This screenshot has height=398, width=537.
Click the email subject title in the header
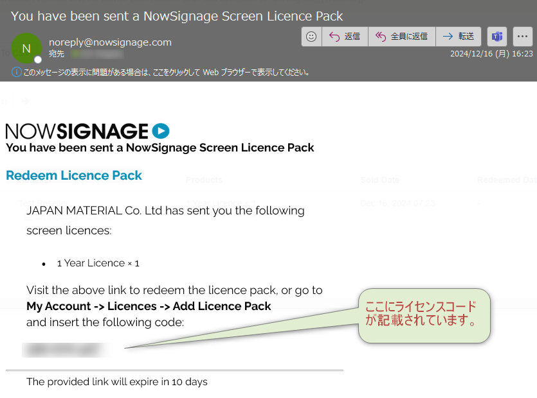177,16
